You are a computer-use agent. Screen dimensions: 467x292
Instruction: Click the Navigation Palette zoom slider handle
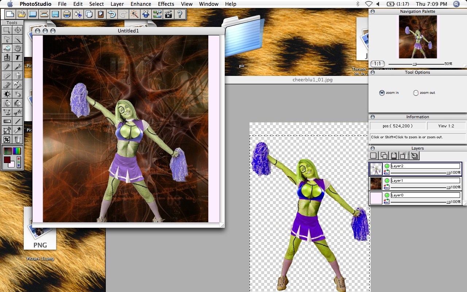click(414, 64)
